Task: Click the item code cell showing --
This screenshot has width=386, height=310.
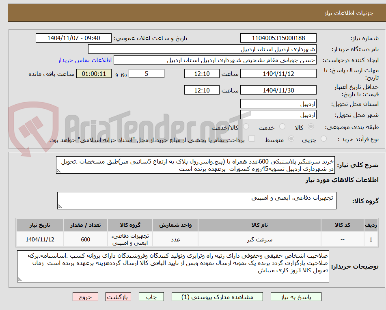Action: pos(343,239)
